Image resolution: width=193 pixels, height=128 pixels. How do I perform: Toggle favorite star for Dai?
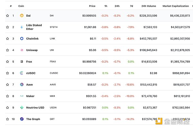pos(7,16)
